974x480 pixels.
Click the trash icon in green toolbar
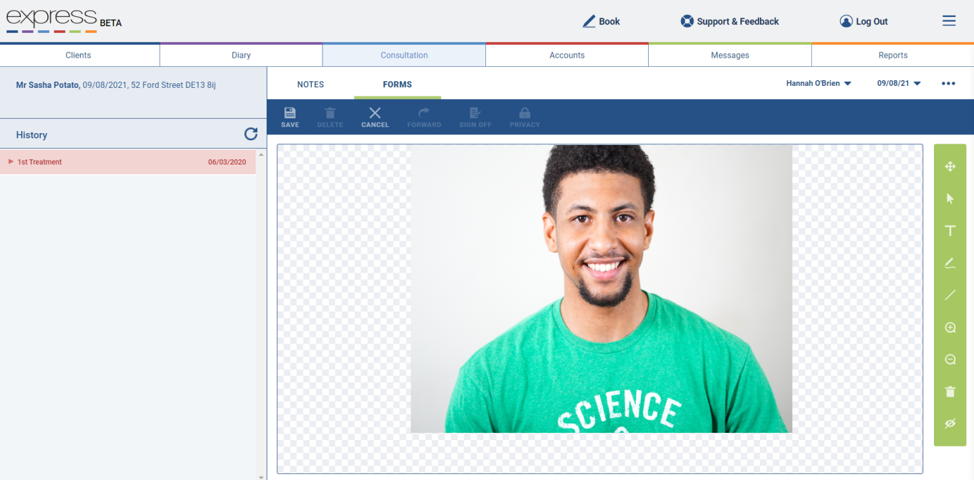coord(950,391)
